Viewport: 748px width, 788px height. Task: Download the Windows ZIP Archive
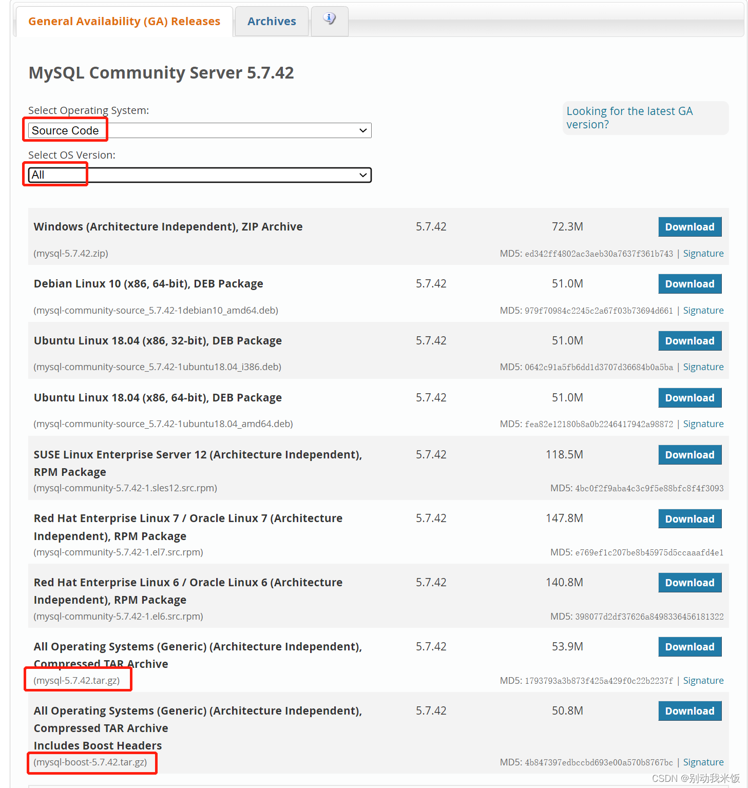point(689,226)
